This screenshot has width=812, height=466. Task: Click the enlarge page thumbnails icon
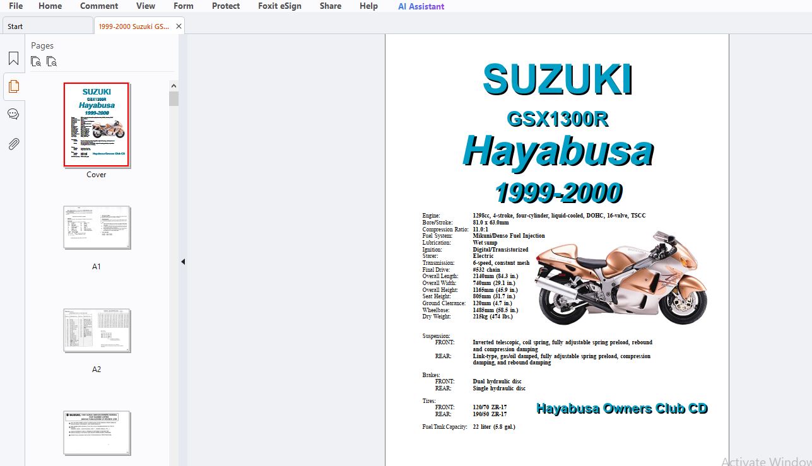(x=37, y=62)
